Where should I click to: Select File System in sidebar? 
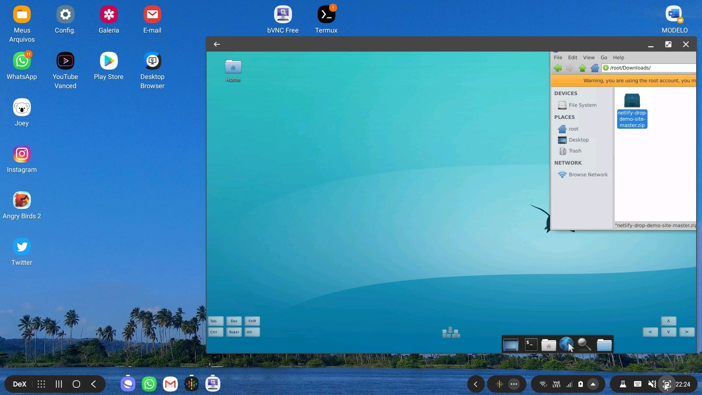click(x=582, y=105)
